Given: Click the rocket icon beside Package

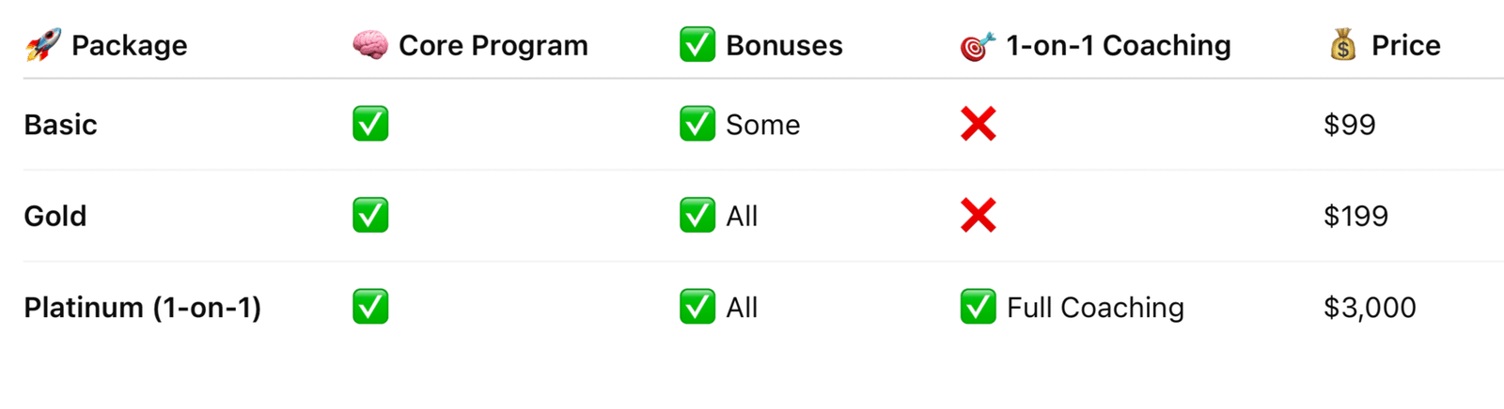Looking at the screenshot, I should coord(42,45).
